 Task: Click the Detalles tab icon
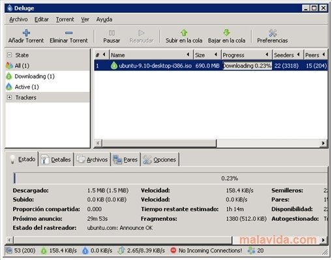pyautogui.click(x=45, y=160)
